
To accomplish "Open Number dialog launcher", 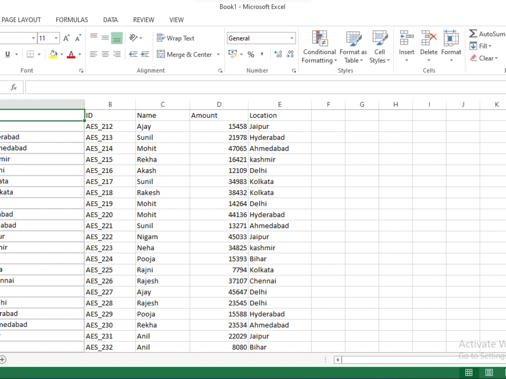I will (294, 71).
